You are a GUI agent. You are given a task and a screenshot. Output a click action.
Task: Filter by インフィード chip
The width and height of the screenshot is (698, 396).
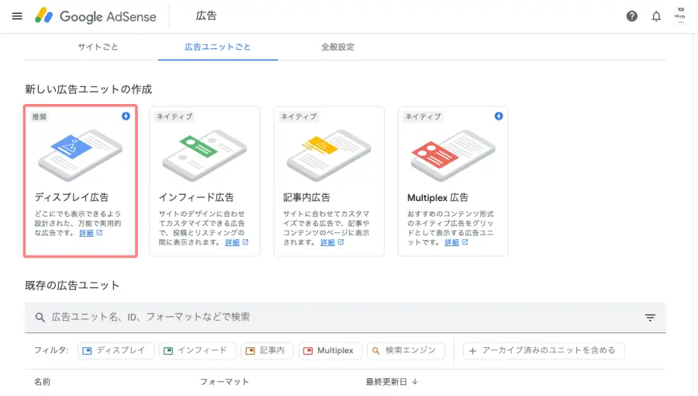pyautogui.click(x=198, y=350)
